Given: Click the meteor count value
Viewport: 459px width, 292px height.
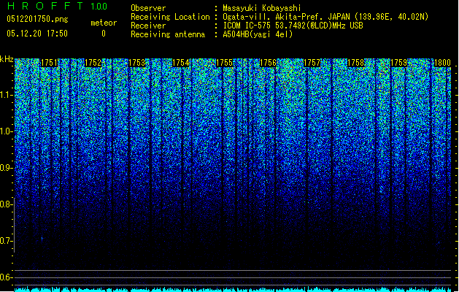Looking at the screenshot, I should [x=104, y=34].
